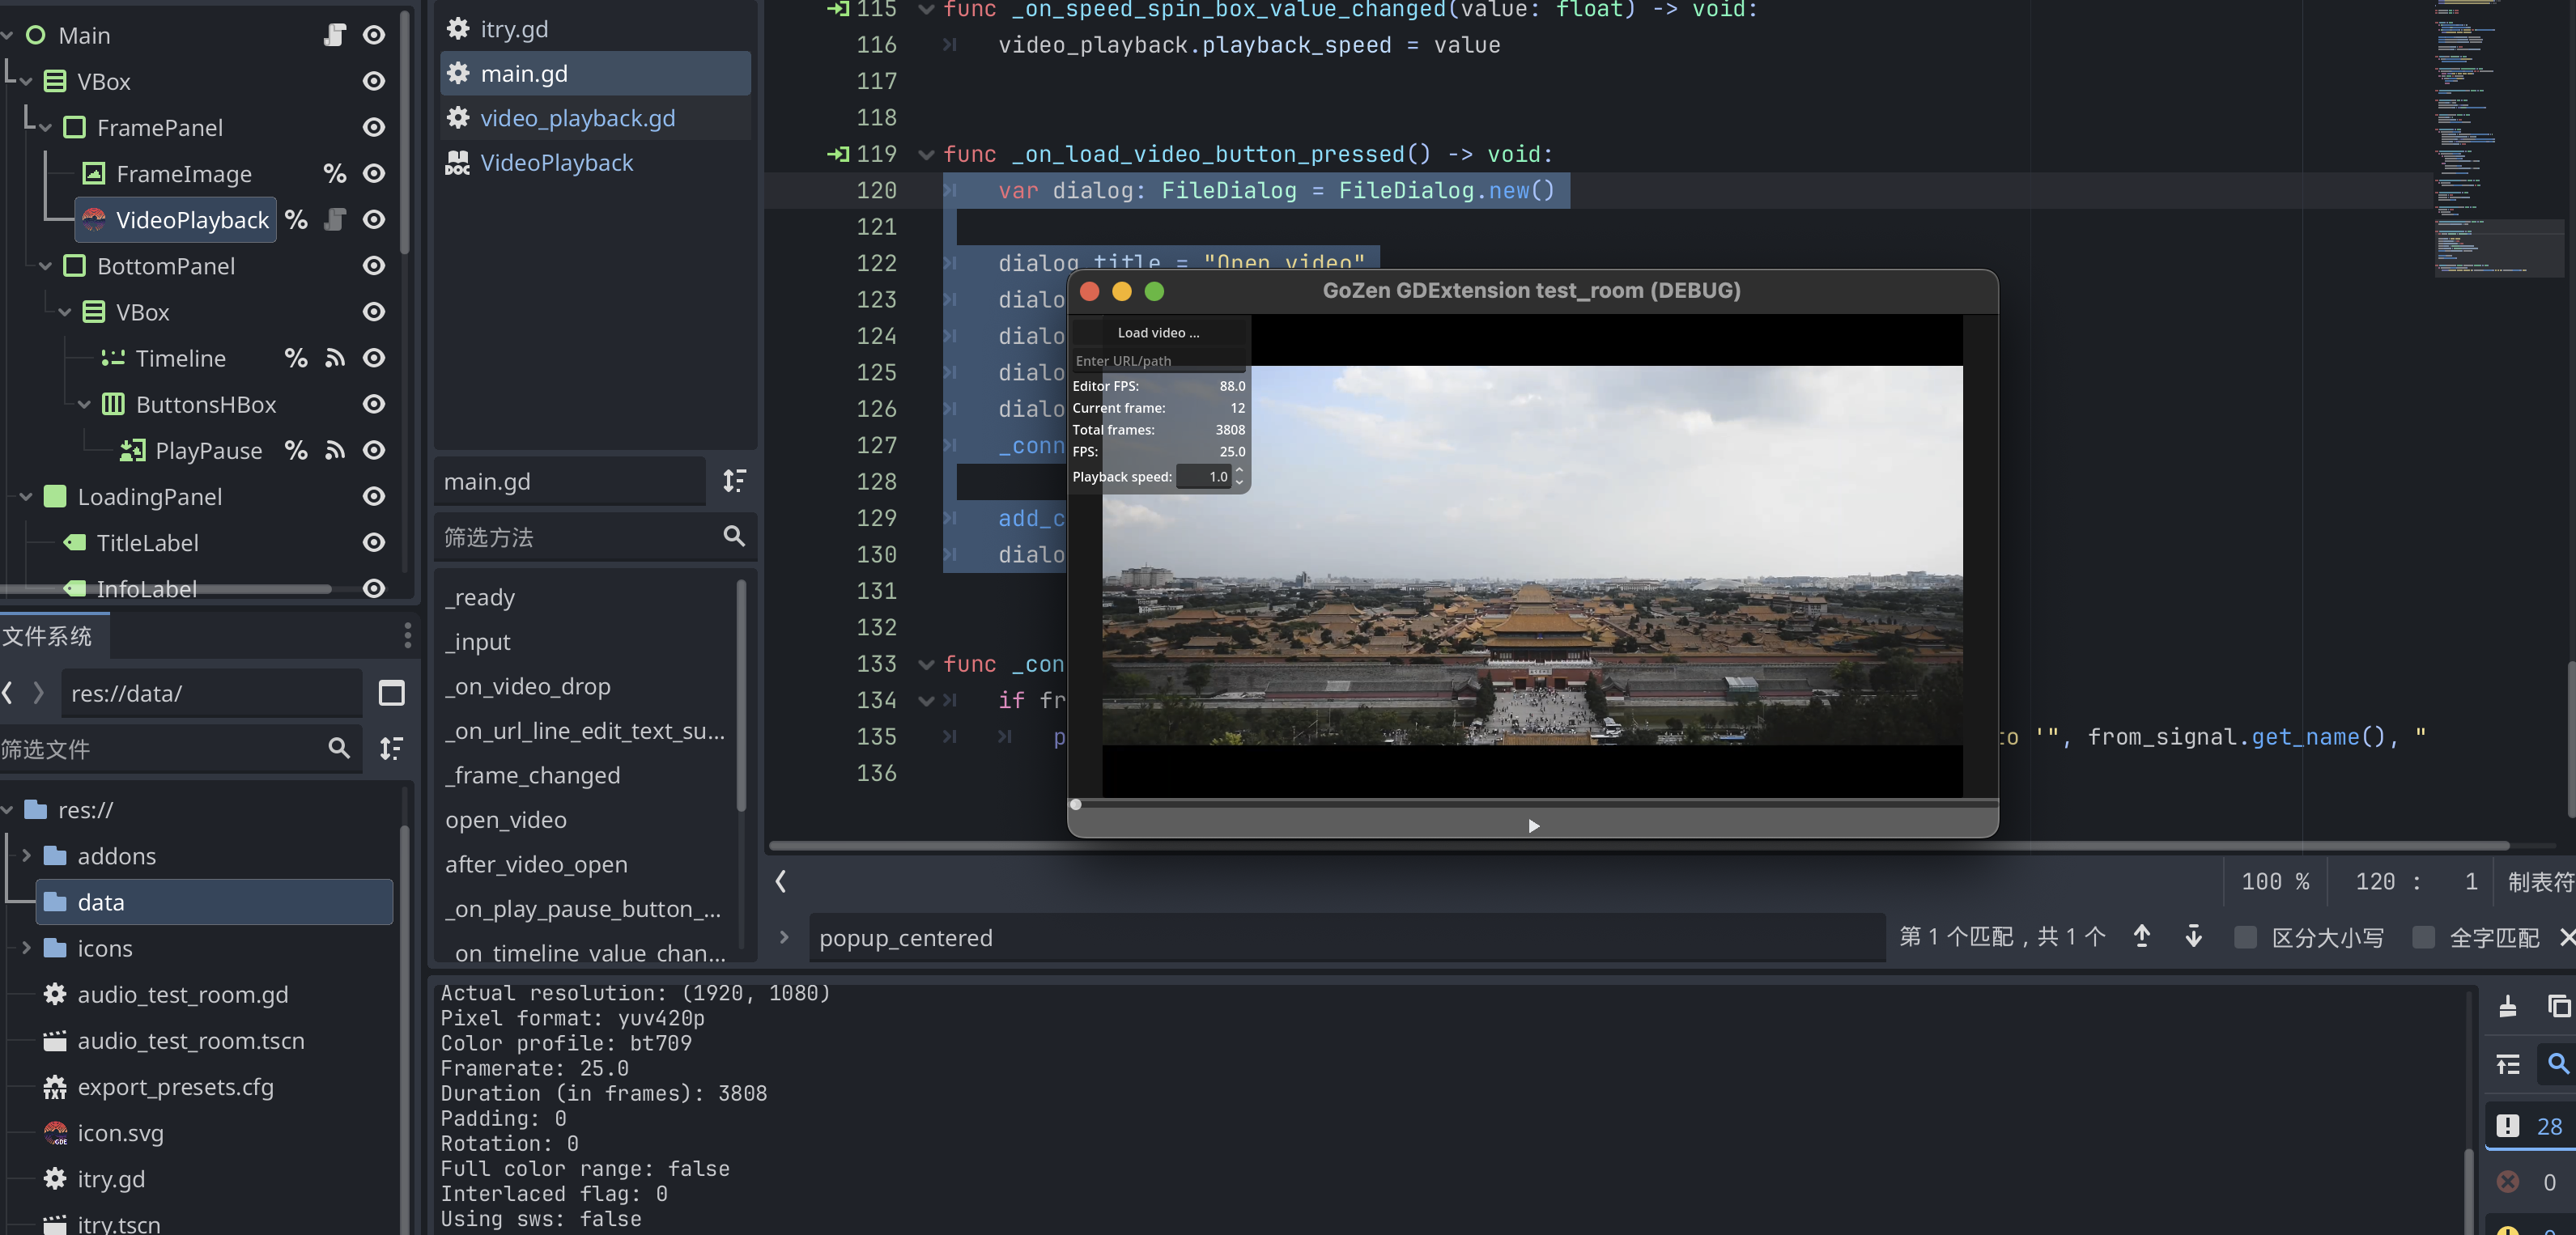Toggle method sort next to main.gd
This screenshot has height=1235, width=2576.
pos(734,482)
